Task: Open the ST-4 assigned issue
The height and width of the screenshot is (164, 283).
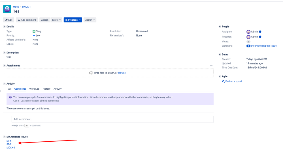Action: 9,141
